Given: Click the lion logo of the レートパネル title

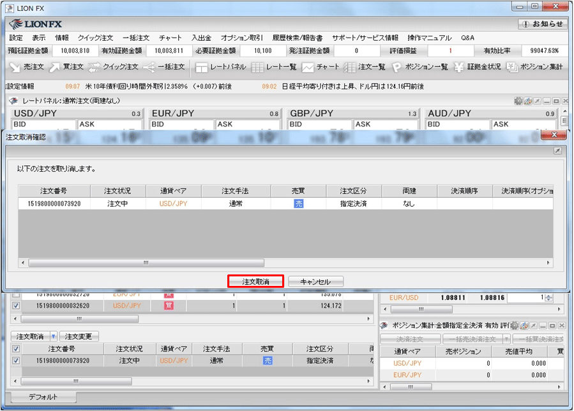Looking at the screenshot, I should [x=13, y=101].
